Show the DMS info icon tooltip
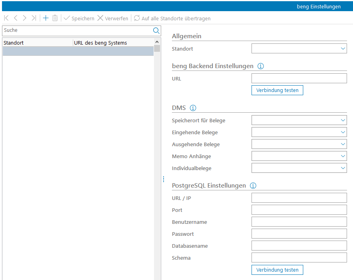353x280 pixels. [193, 108]
